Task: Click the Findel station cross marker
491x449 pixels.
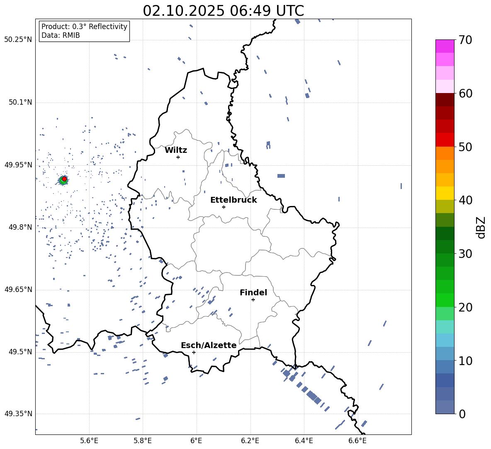Action: [x=253, y=300]
